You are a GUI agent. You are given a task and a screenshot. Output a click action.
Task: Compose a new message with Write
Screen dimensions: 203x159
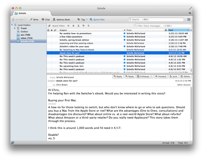[34, 20]
